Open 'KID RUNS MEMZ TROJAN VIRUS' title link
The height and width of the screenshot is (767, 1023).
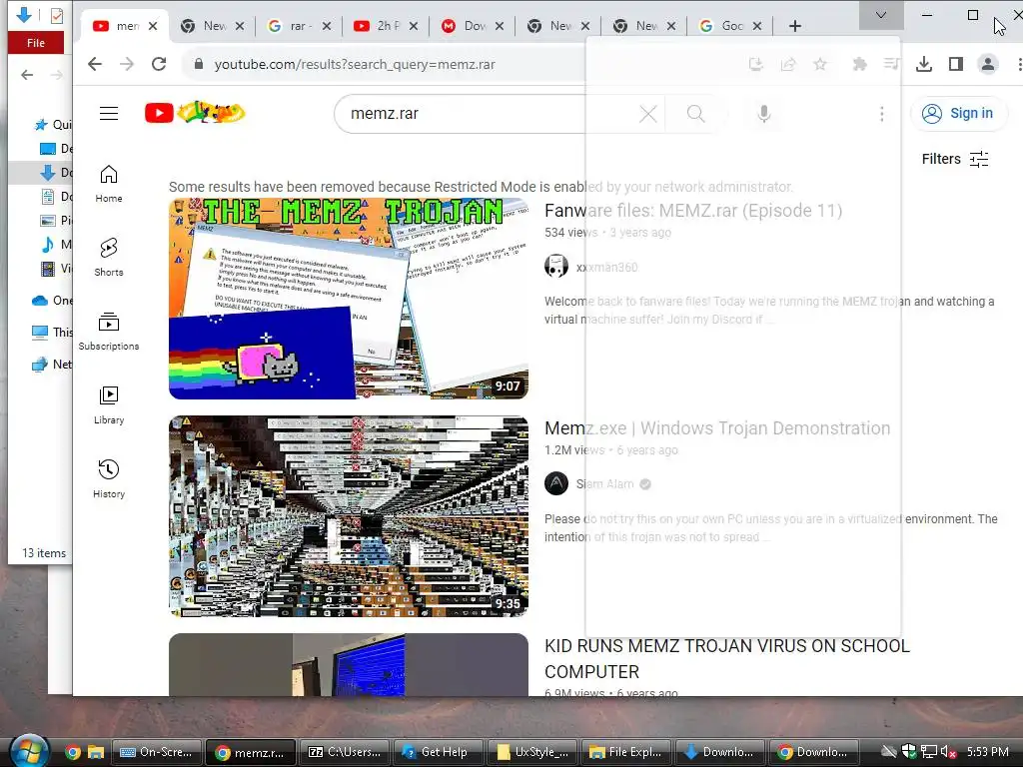tap(727, 659)
